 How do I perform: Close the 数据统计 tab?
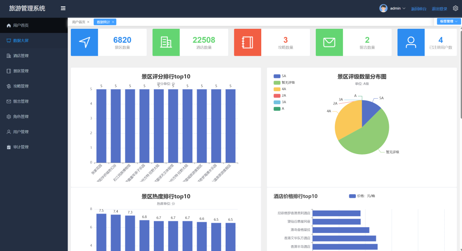[113, 22]
